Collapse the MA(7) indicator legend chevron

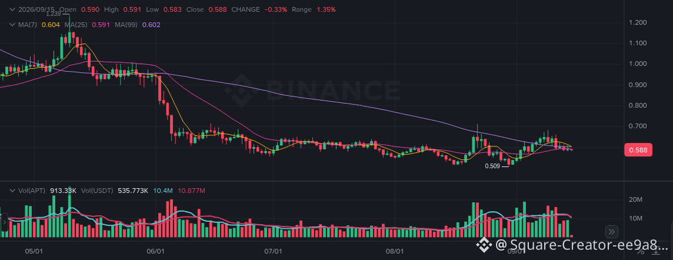pos(12,25)
